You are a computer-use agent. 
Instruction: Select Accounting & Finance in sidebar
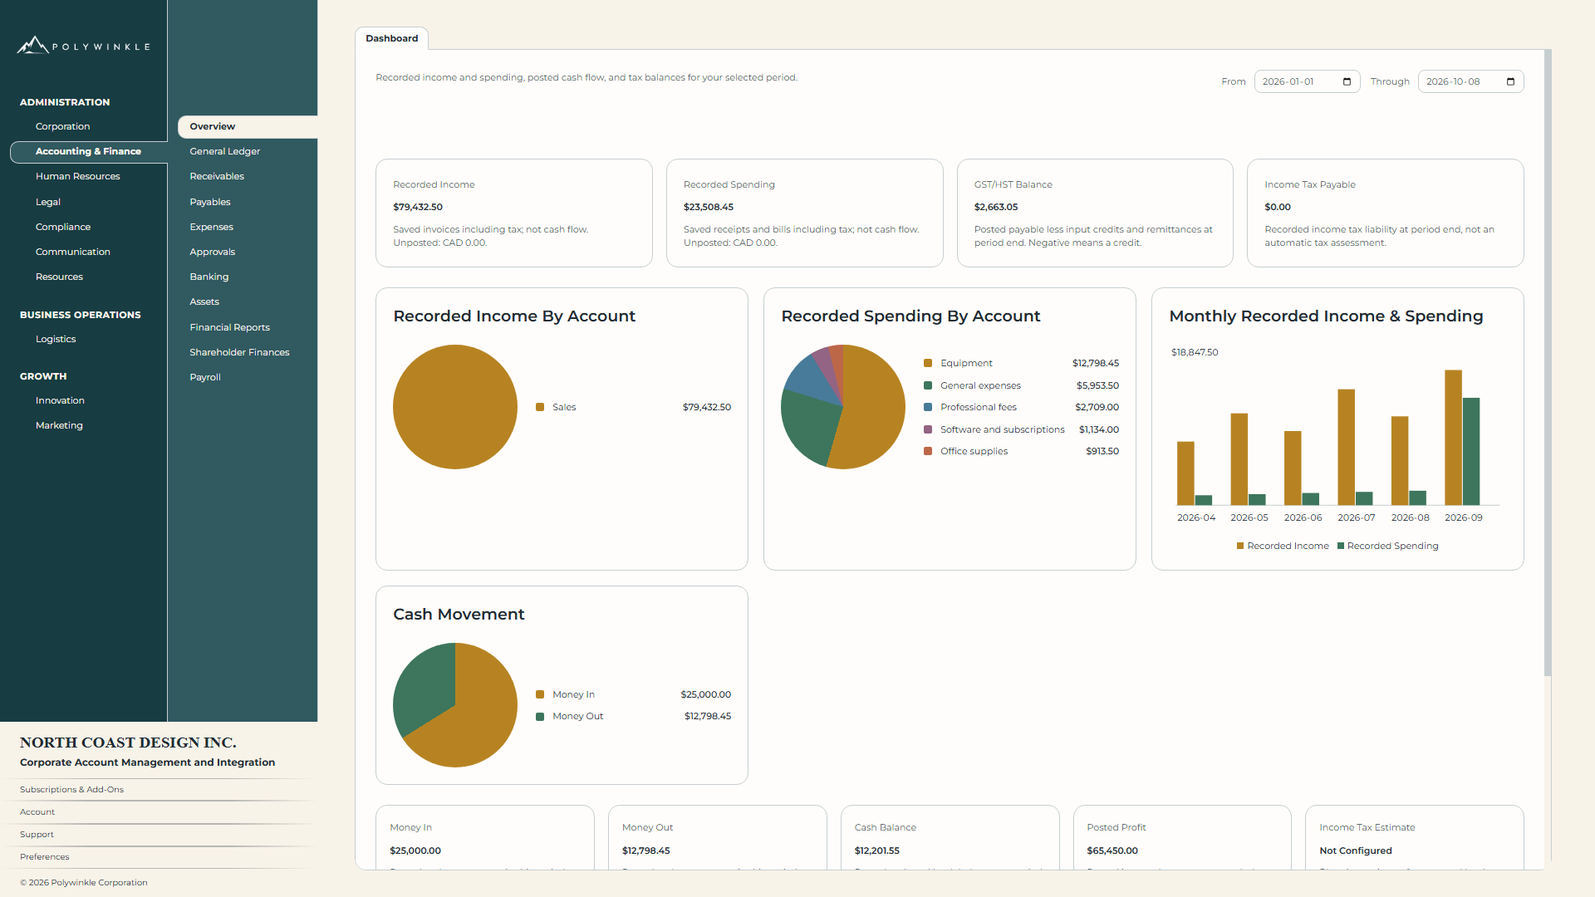(89, 152)
